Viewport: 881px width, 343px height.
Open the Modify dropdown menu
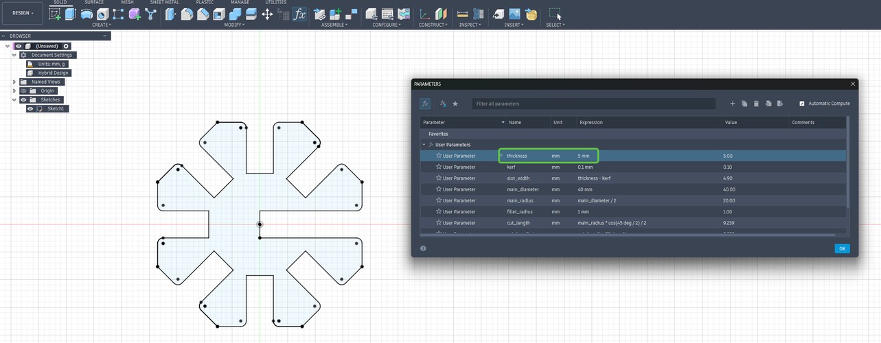coord(234,25)
